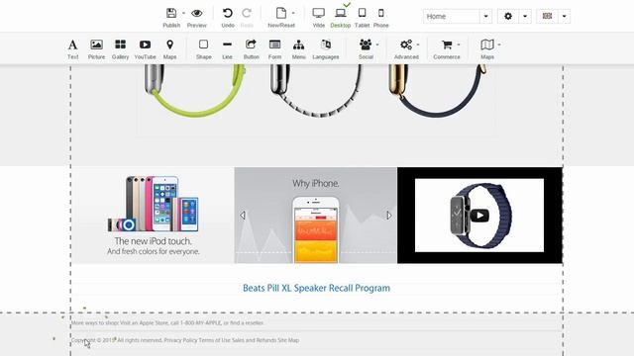This screenshot has width=634, height=356.
Task: Open the Preview eye icon
Action: [197, 13]
